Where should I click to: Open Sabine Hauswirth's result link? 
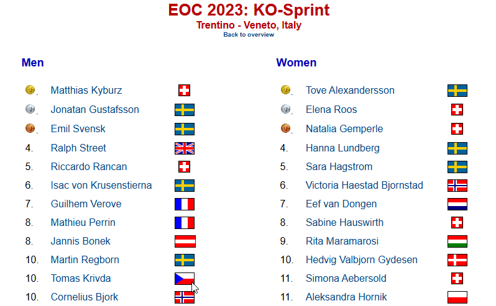coord(344,223)
